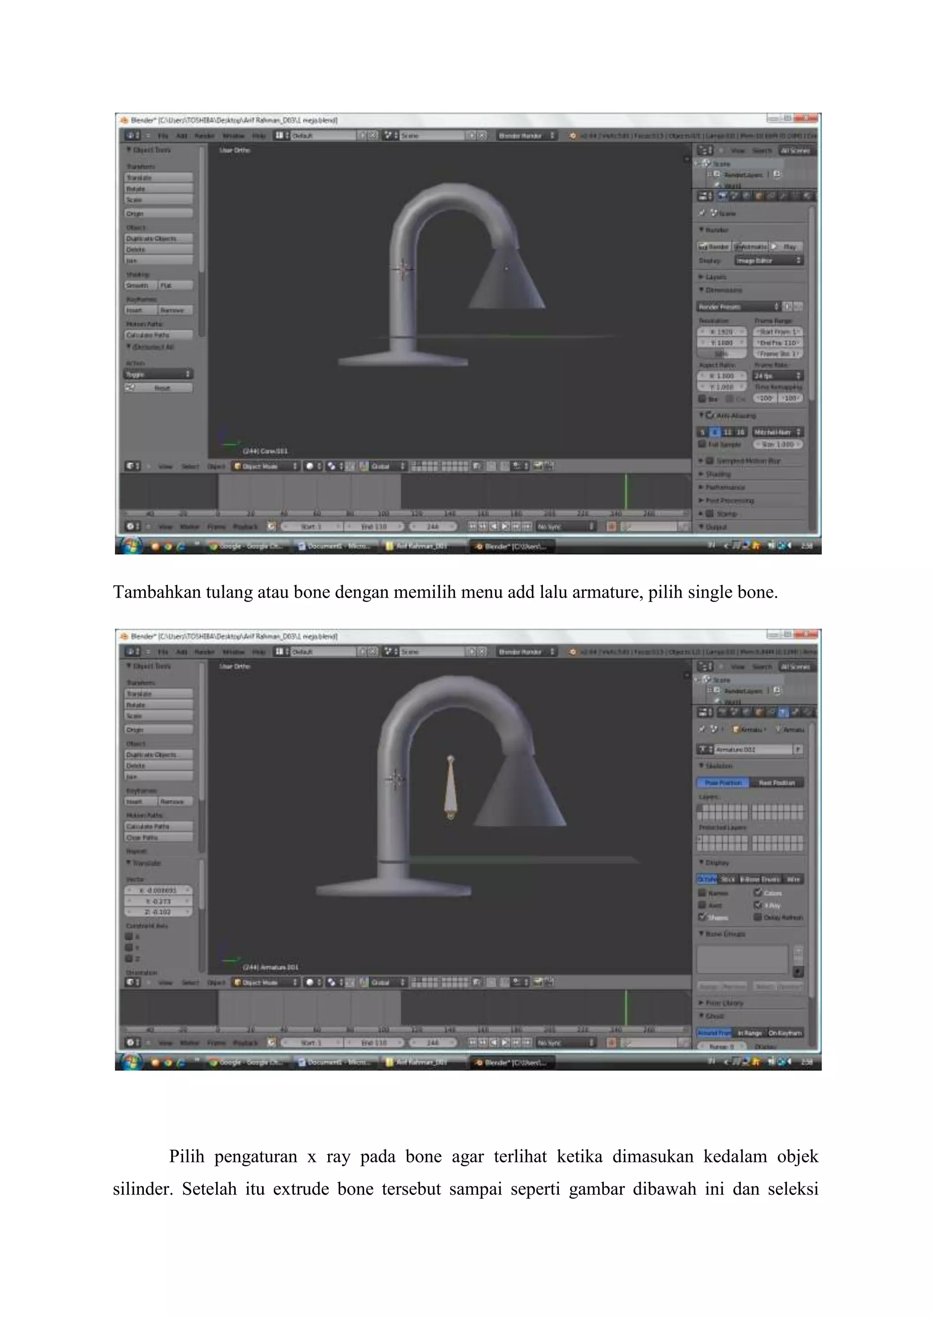The image size is (932, 1318).
Task: Click the Anti-Aliasing Size 1.000 slider
Action: 778,444
